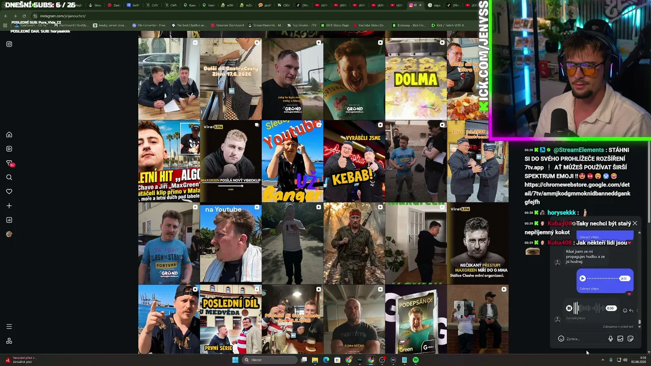Open the volume control in system tray
The height and width of the screenshot is (366, 651).
click(625, 360)
